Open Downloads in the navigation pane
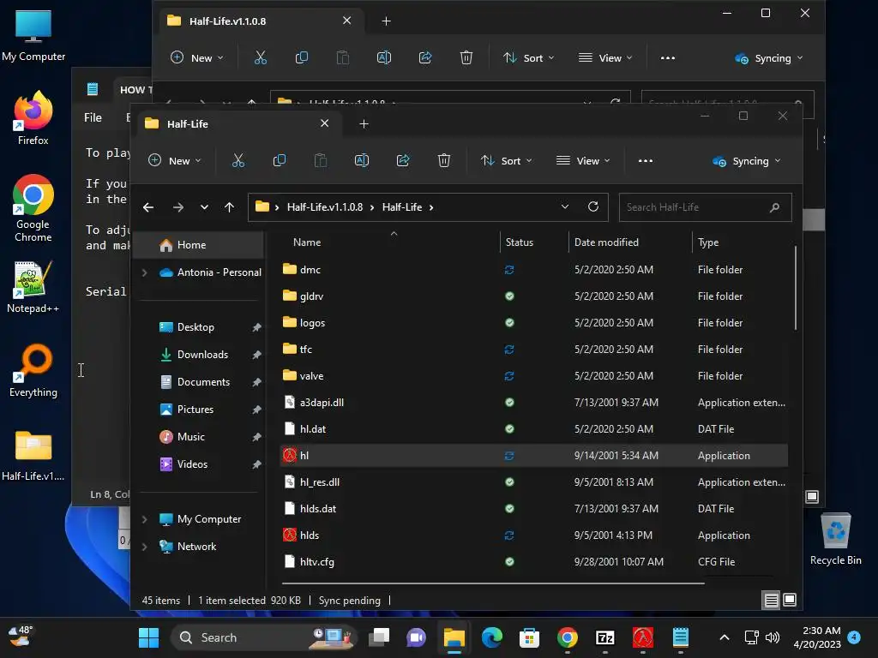878x658 pixels. pyautogui.click(x=202, y=355)
